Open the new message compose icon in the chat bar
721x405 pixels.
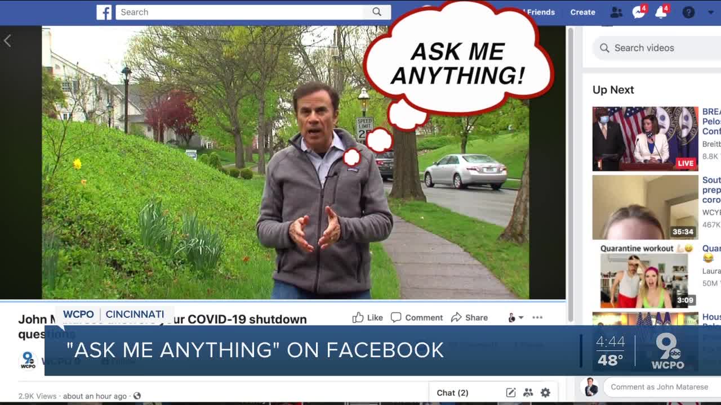point(510,393)
